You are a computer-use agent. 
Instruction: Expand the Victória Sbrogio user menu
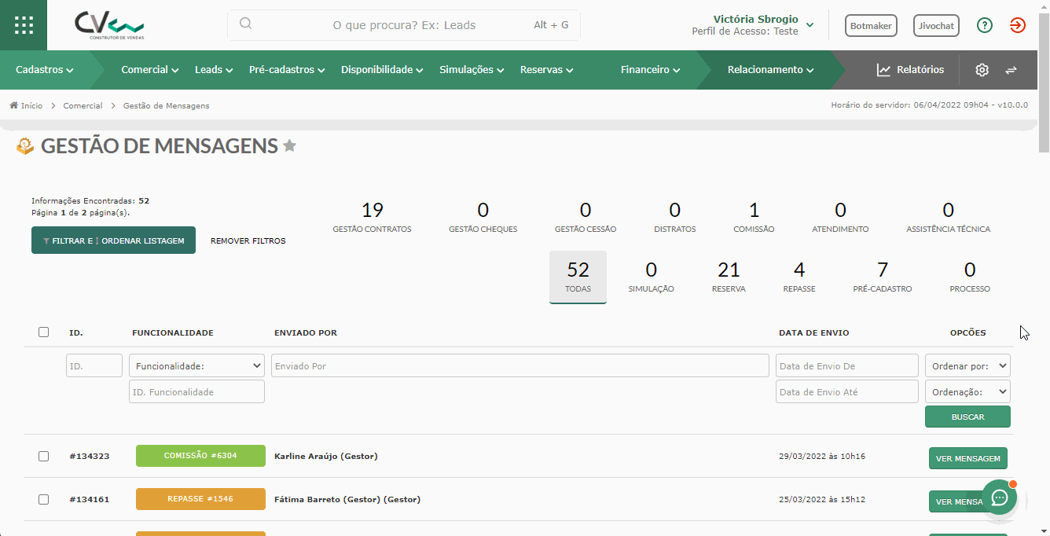click(752, 25)
